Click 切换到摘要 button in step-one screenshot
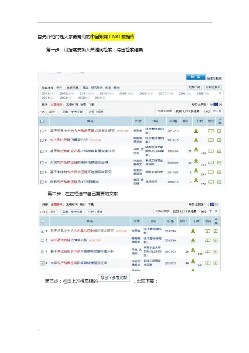This screenshot has width=249, height=353. (165, 111)
